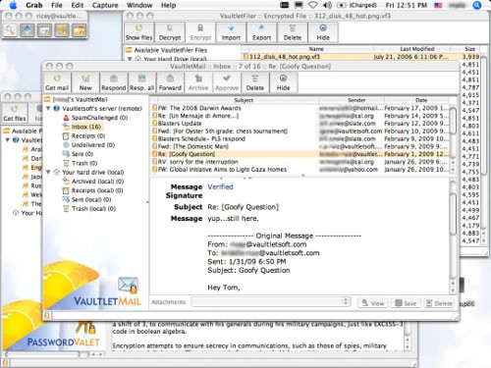
Task: Click the fourth launcher palette icon
Action: click(62, 30)
